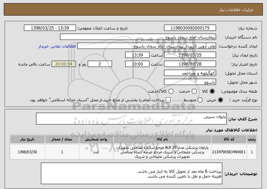The image size is (267, 189).
Task: Click the ردیف column header
Action: 252,139
